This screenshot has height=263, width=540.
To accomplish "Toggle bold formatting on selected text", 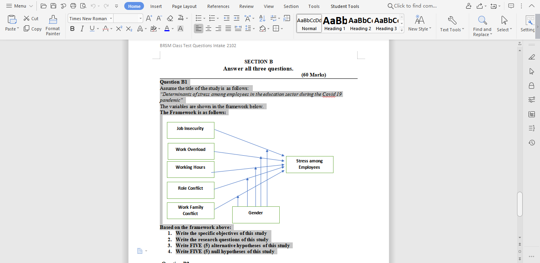I will [x=72, y=28].
